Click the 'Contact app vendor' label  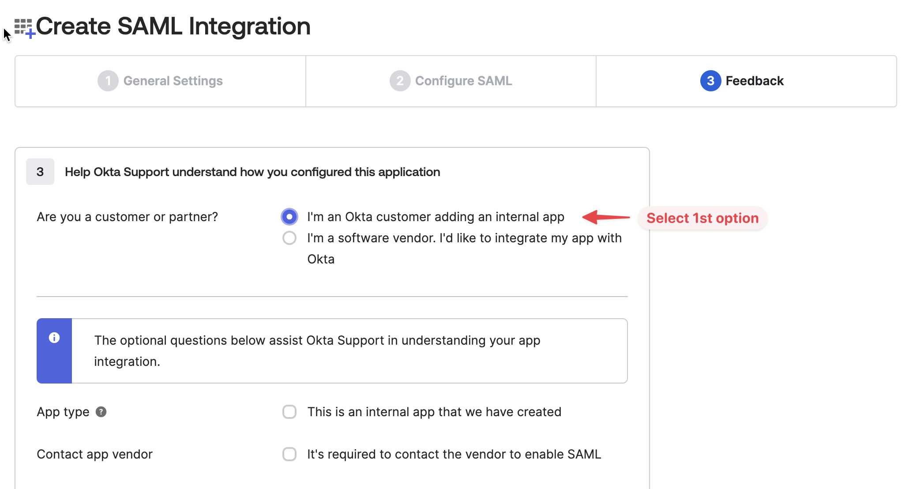94,454
